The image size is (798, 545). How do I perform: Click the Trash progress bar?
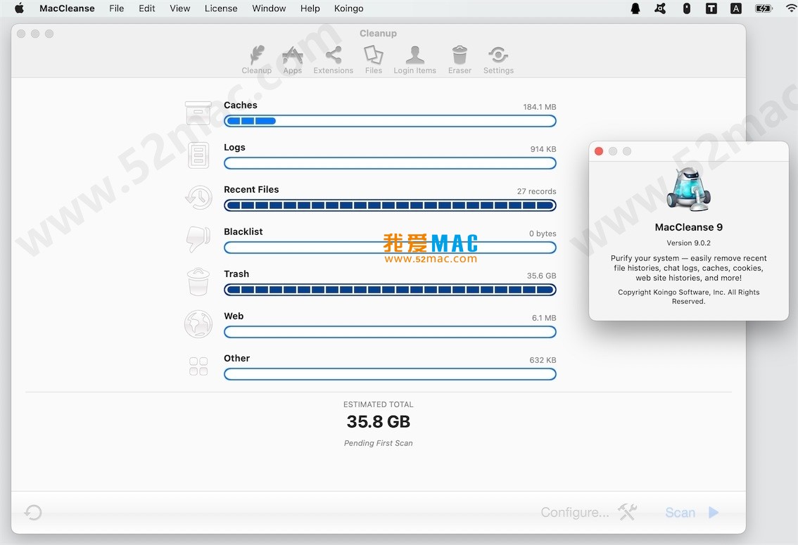(390, 290)
